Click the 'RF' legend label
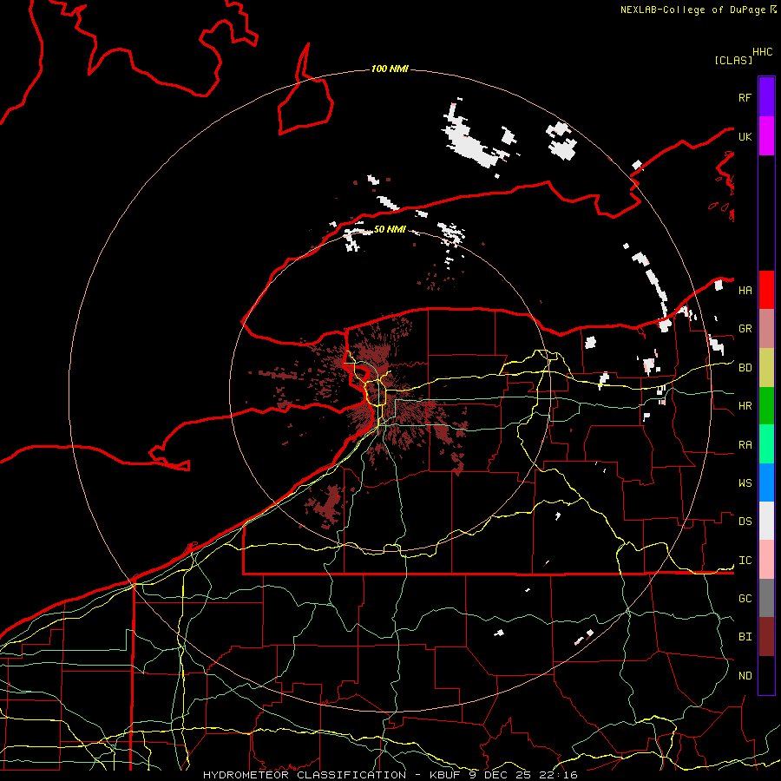 [x=745, y=97]
